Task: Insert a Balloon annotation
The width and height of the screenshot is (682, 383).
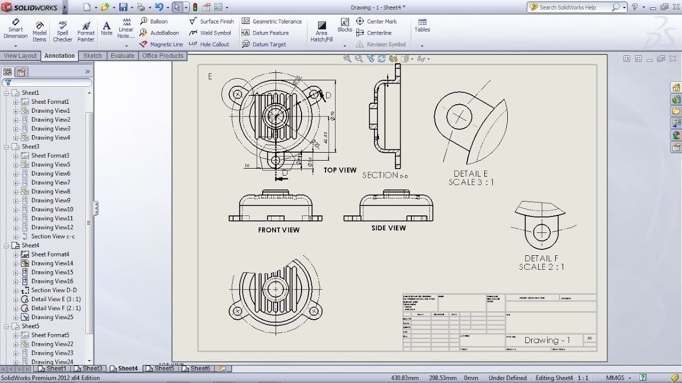Action: (154, 21)
